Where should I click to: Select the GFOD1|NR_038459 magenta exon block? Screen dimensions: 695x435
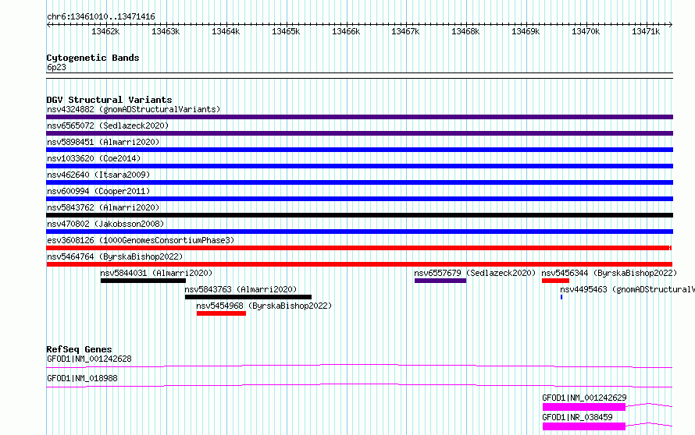click(584, 426)
